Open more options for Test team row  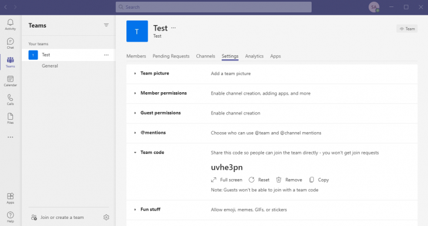point(106,55)
